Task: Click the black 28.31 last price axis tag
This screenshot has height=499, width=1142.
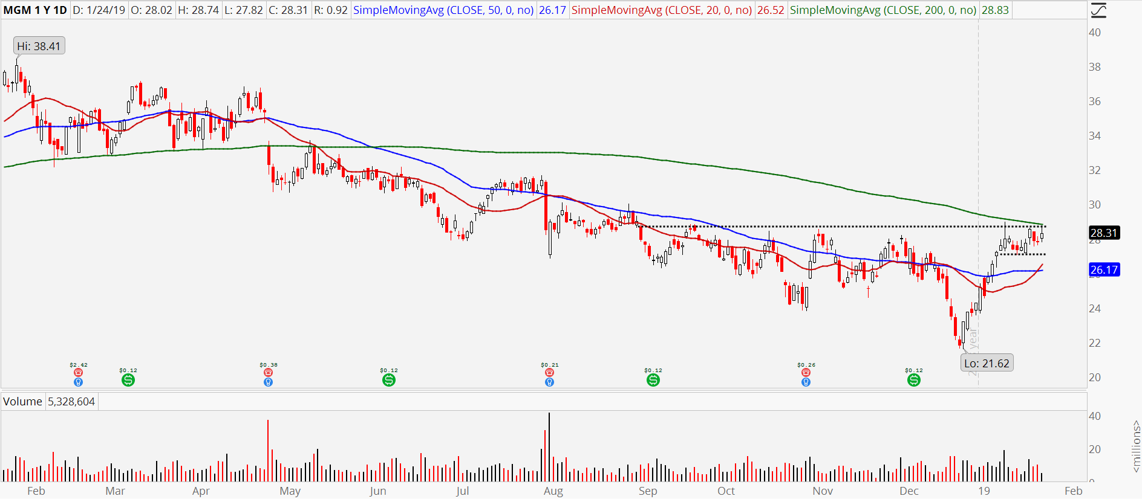Action: click(1104, 233)
